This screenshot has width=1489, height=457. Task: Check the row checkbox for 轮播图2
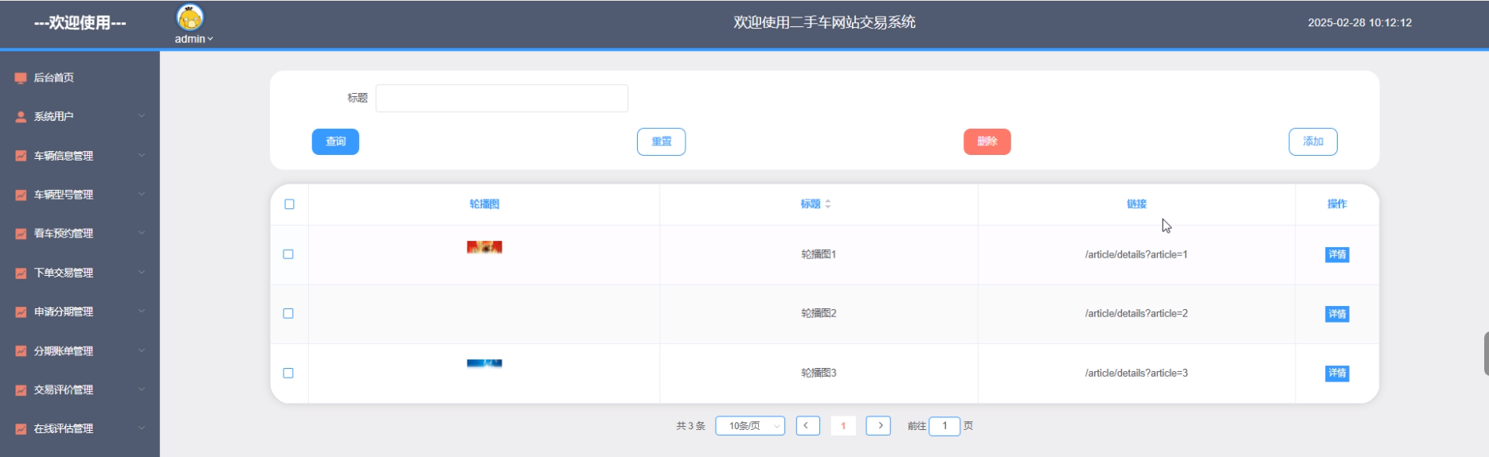(288, 313)
